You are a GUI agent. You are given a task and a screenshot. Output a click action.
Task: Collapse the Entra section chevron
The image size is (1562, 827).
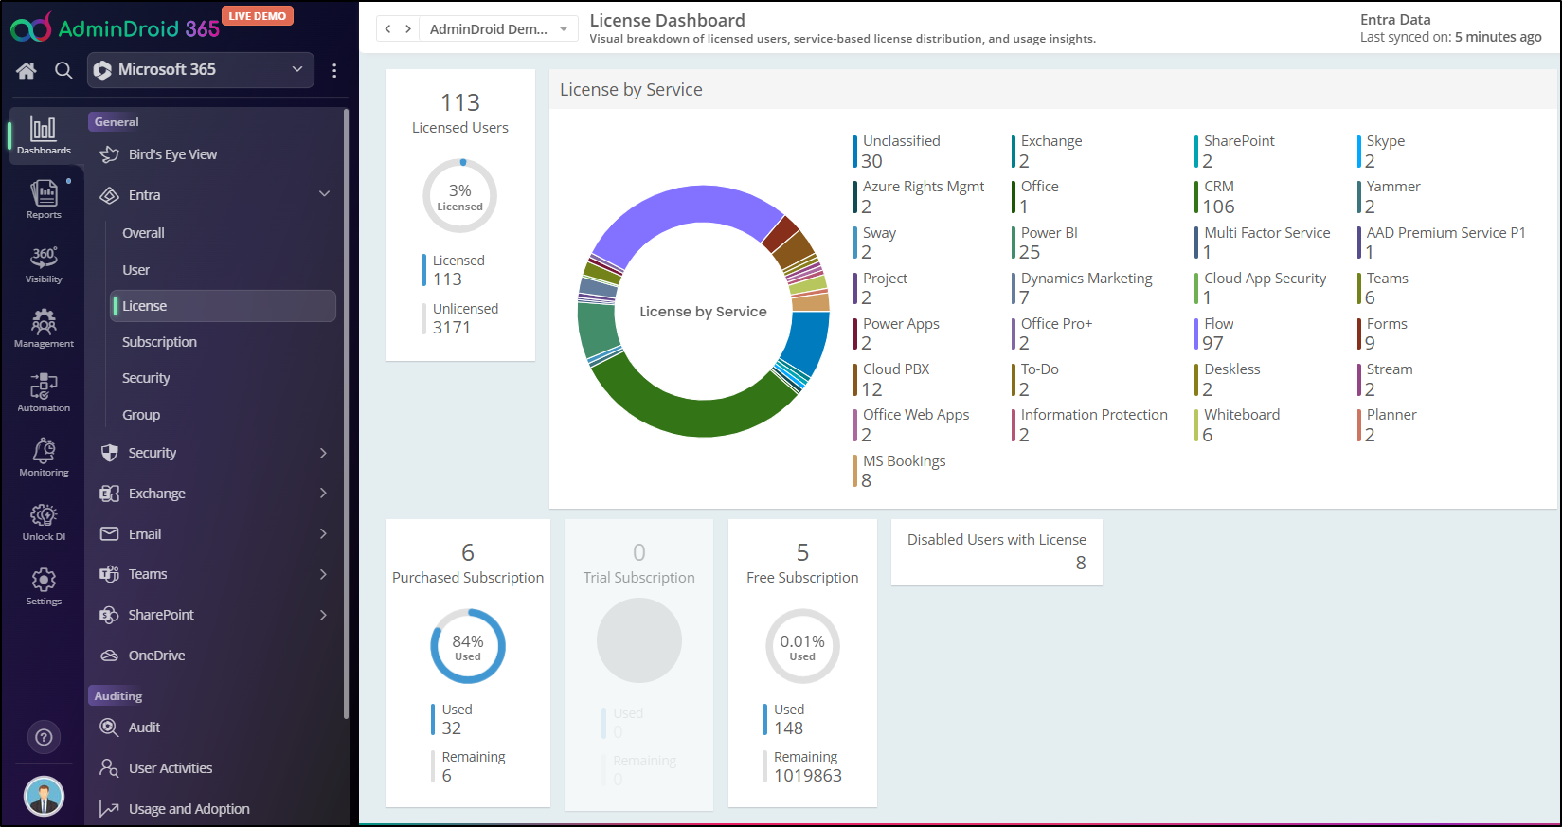[x=324, y=194]
